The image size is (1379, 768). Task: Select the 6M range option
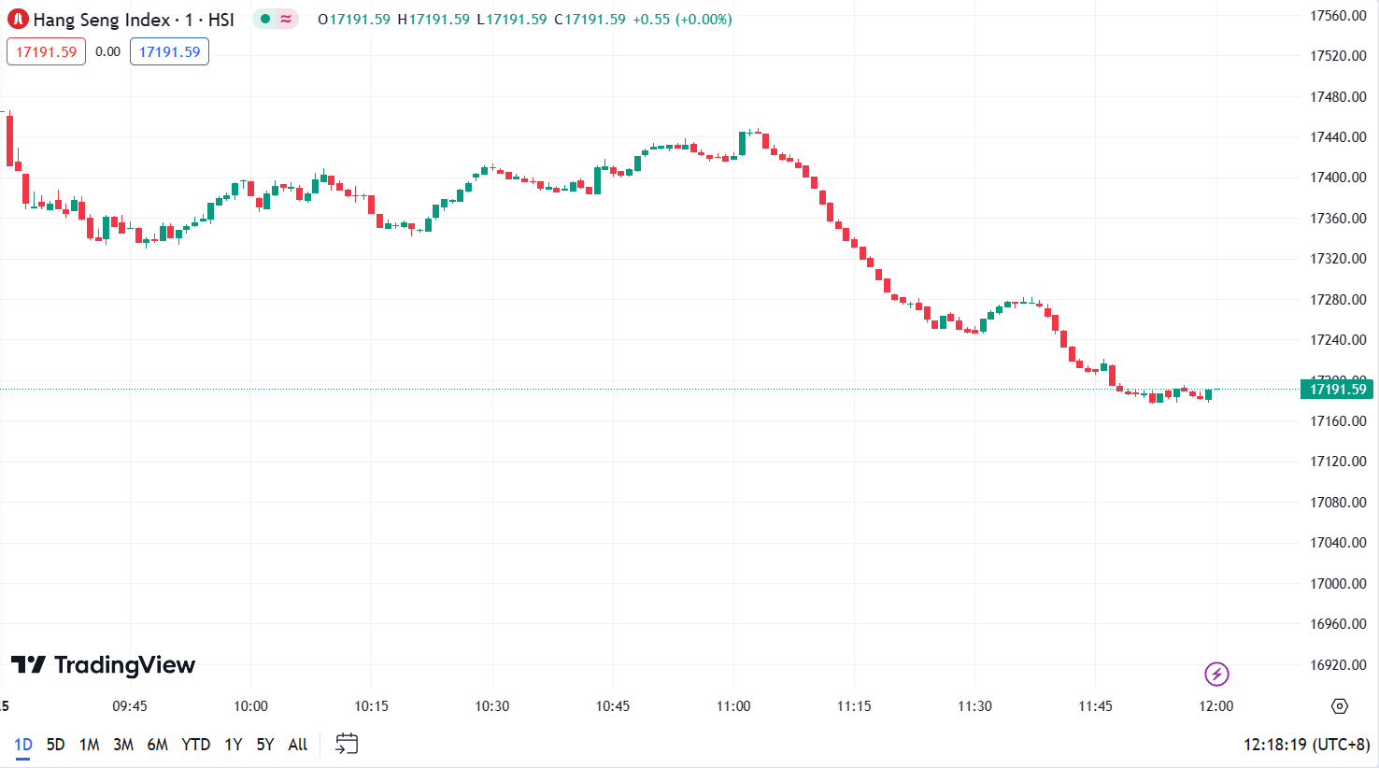point(158,745)
